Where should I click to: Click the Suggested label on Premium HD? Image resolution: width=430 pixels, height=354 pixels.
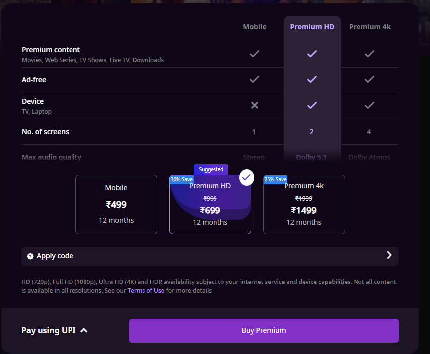(211, 169)
